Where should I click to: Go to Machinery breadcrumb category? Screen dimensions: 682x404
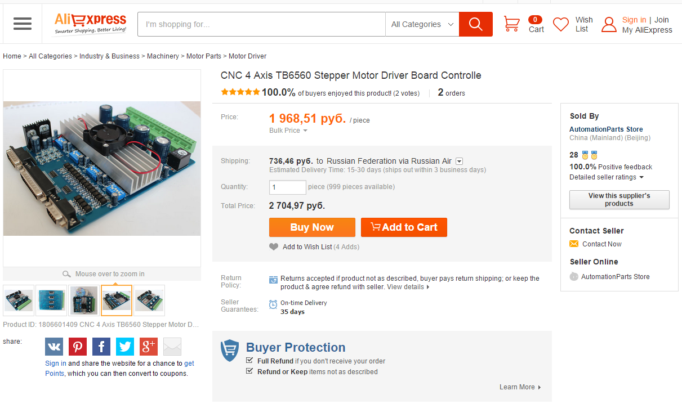tap(163, 56)
